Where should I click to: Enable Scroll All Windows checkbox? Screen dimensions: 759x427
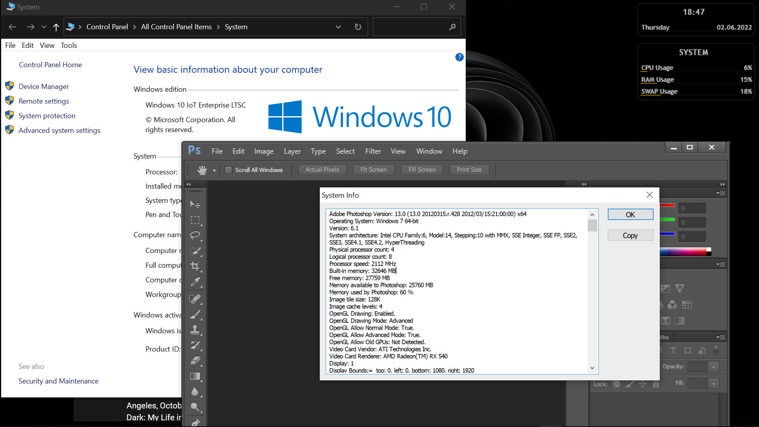coord(228,170)
